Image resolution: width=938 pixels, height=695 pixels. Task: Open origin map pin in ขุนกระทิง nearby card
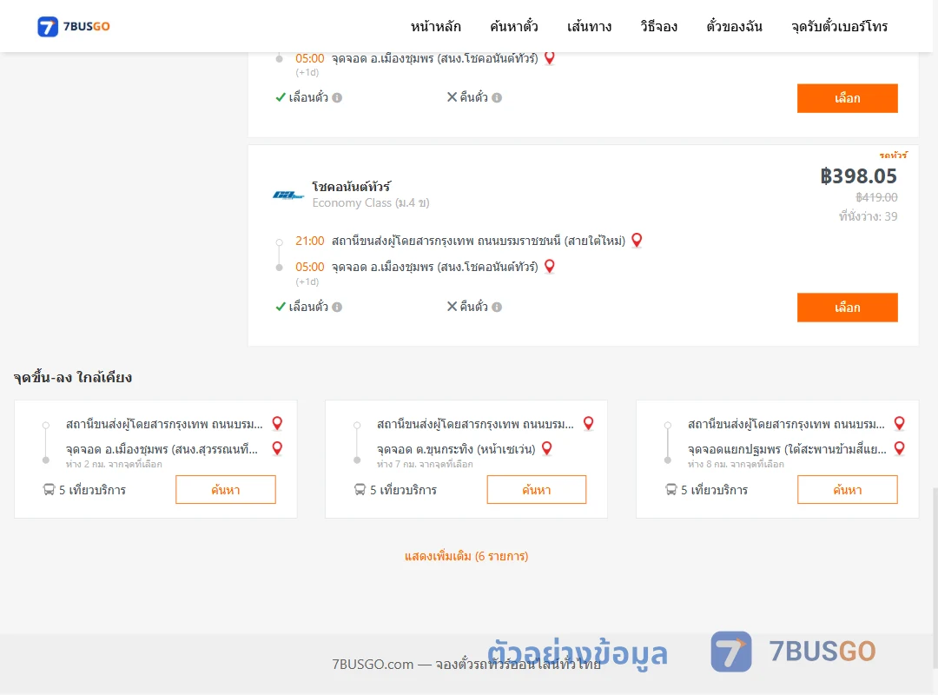tap(588, 423)
